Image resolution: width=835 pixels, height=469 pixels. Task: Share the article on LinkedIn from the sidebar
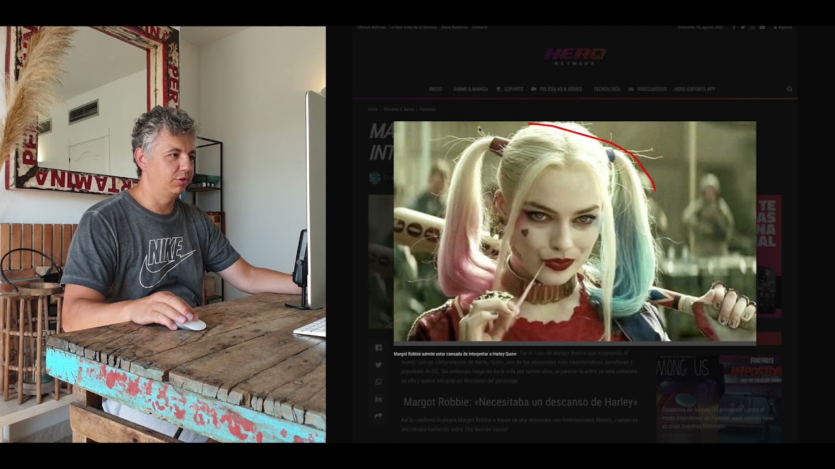point(378,399)
